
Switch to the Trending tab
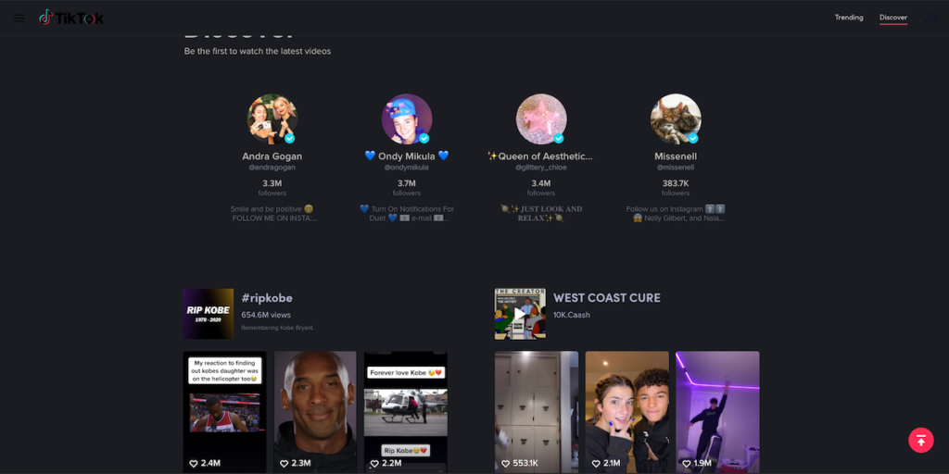(x=849, y=18)
